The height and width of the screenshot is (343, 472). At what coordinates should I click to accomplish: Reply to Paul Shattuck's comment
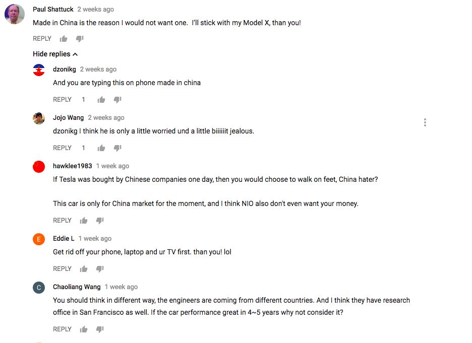pyautogui.click(x=42, y=39)
